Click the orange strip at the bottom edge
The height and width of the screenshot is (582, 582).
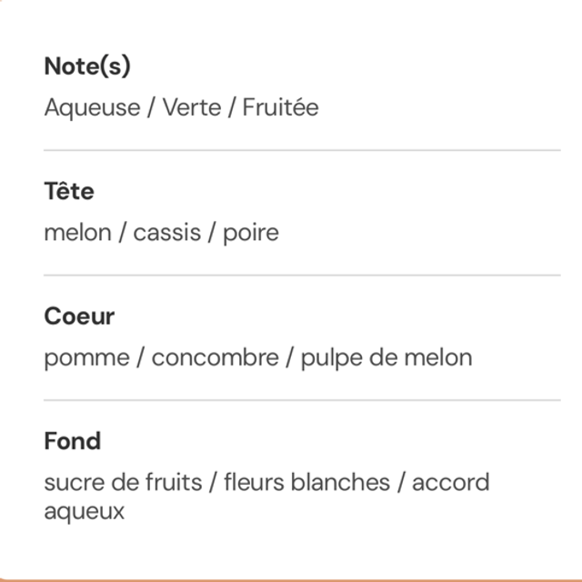291,578
